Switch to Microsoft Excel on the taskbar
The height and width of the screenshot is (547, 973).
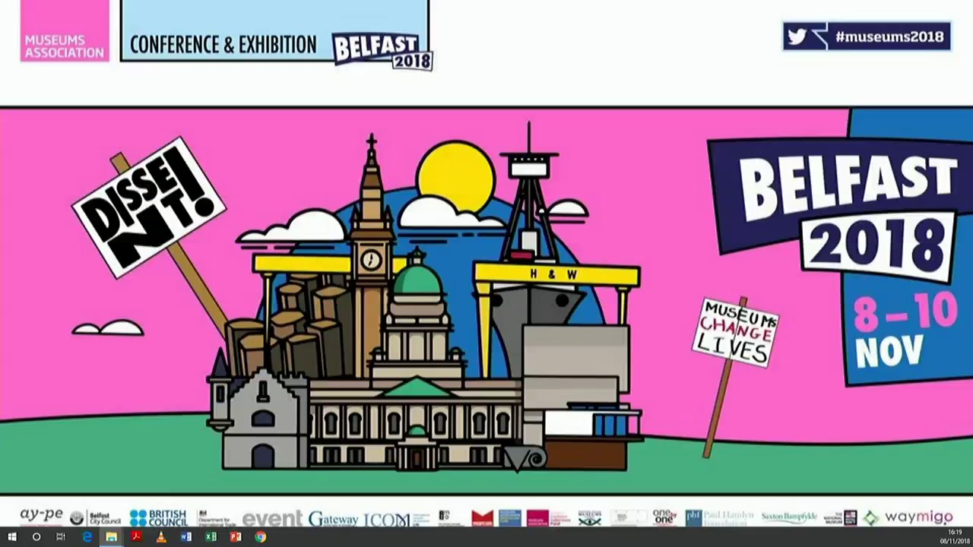click(211, 537)
